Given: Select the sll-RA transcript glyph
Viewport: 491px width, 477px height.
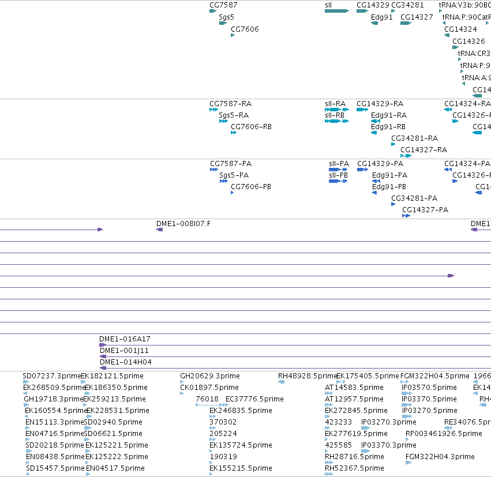Looking at the screenshot, I should [x=337, y=110].
